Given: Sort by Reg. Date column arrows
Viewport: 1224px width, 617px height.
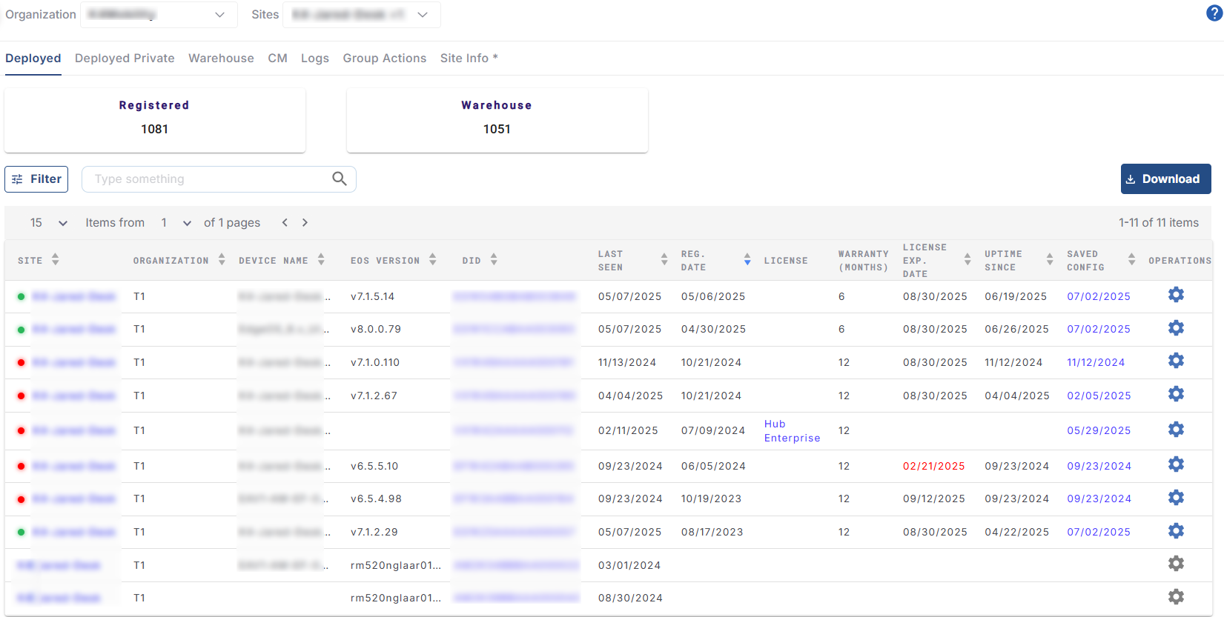Looking at the screenshot, I should pyautogui.click(x=747, y=259).
